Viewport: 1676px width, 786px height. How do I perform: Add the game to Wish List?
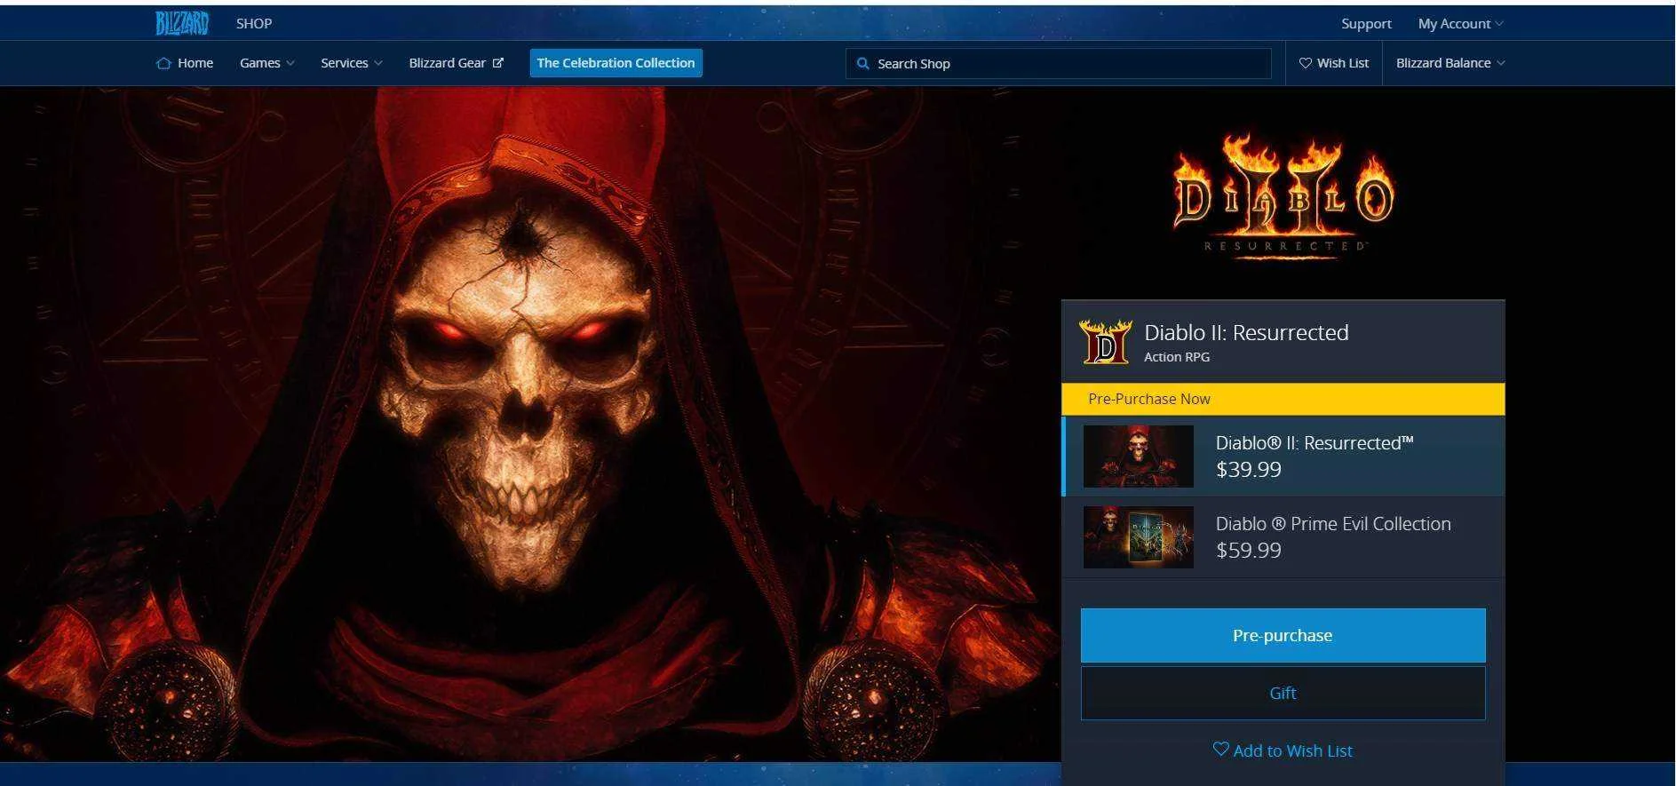click(x=1283, y=750)
